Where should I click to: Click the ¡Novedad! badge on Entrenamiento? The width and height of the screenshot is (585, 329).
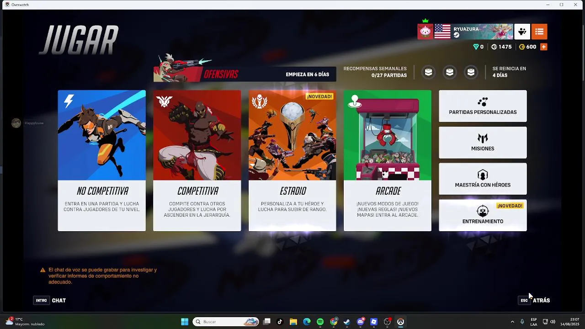(510, 206)
